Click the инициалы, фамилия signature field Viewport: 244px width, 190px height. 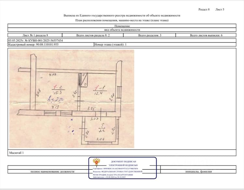[x=198, y=172]
